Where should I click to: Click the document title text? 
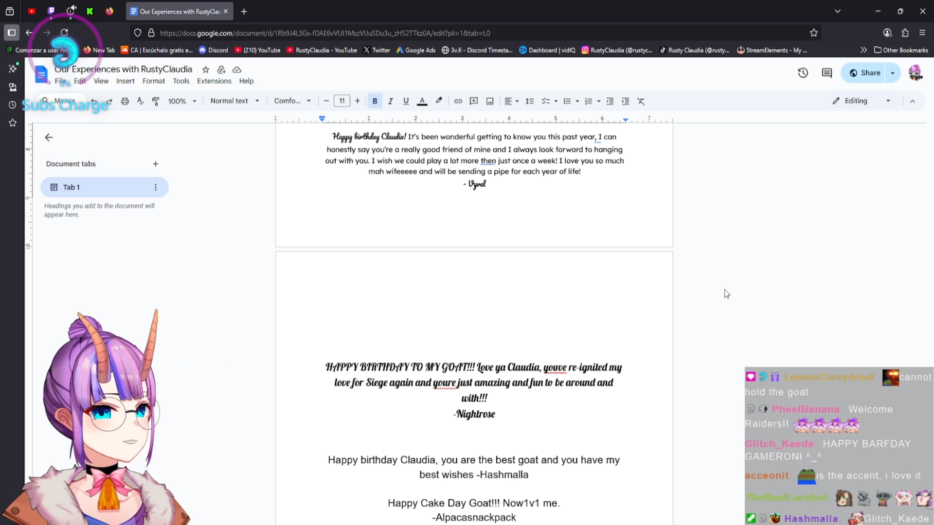(x=123, y=69)
